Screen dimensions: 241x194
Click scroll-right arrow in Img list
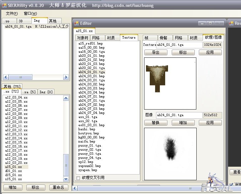click(x=66, y=77)
